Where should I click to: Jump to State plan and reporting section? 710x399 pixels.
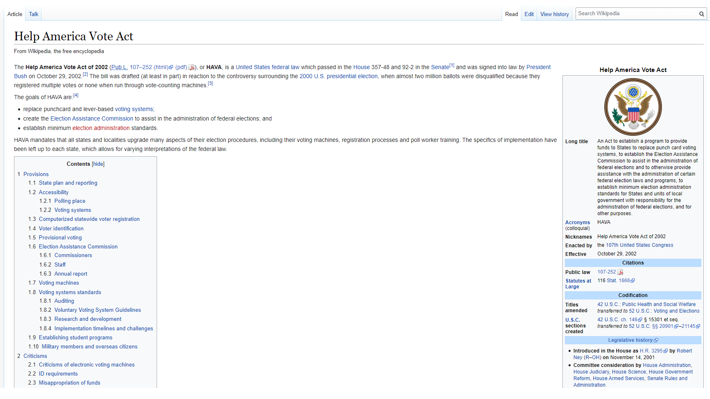pos(68,183)
